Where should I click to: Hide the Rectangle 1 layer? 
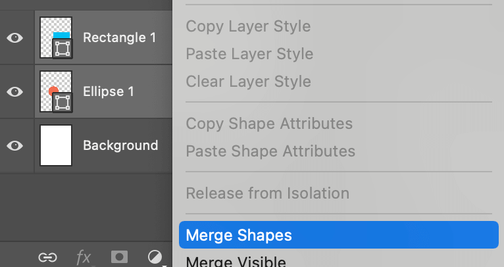point(15,37)
